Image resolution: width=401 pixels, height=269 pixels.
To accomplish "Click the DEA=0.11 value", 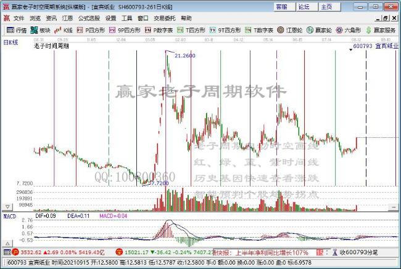I will click(78, 216).
